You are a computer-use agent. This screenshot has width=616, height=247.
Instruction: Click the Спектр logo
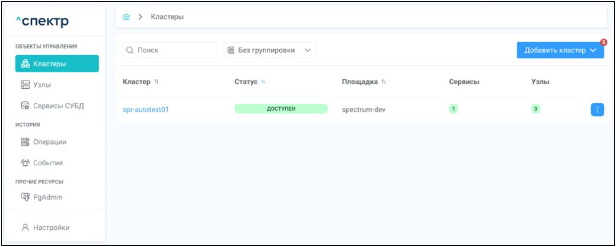[42, 22]
